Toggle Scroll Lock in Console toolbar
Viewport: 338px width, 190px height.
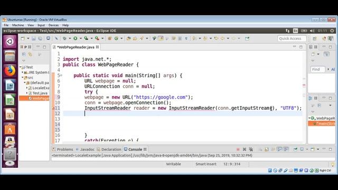coord(267,149)
